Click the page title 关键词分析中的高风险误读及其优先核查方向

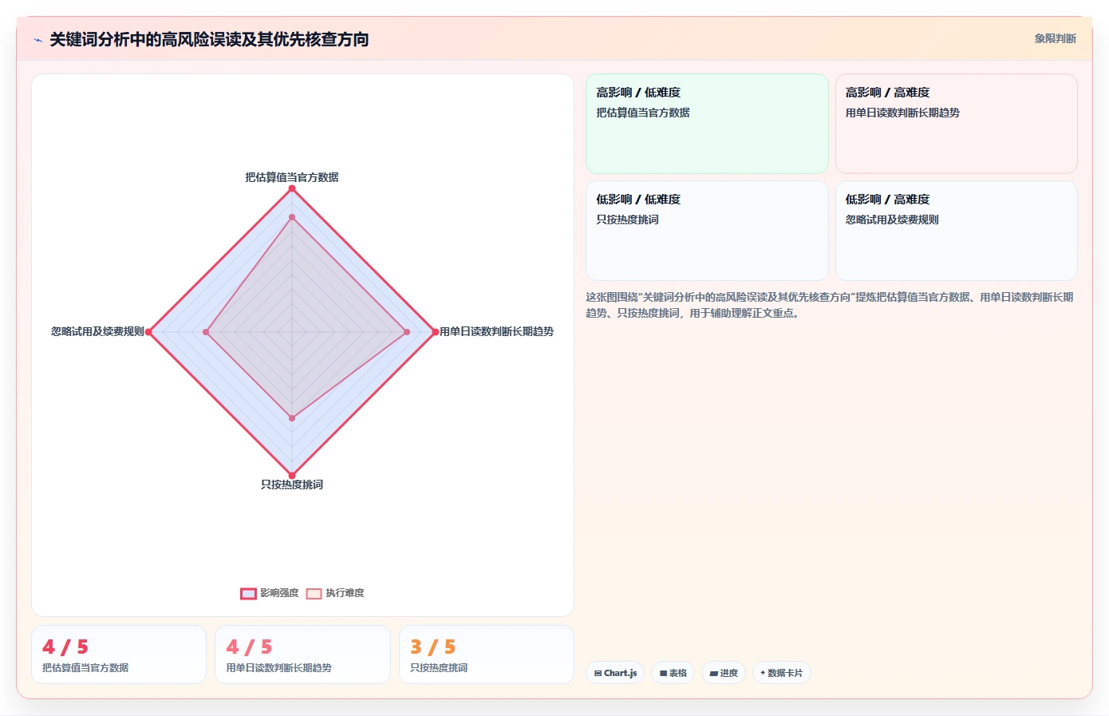point(209,39)
